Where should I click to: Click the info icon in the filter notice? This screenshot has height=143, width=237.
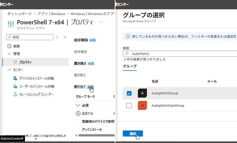[128, 36]
